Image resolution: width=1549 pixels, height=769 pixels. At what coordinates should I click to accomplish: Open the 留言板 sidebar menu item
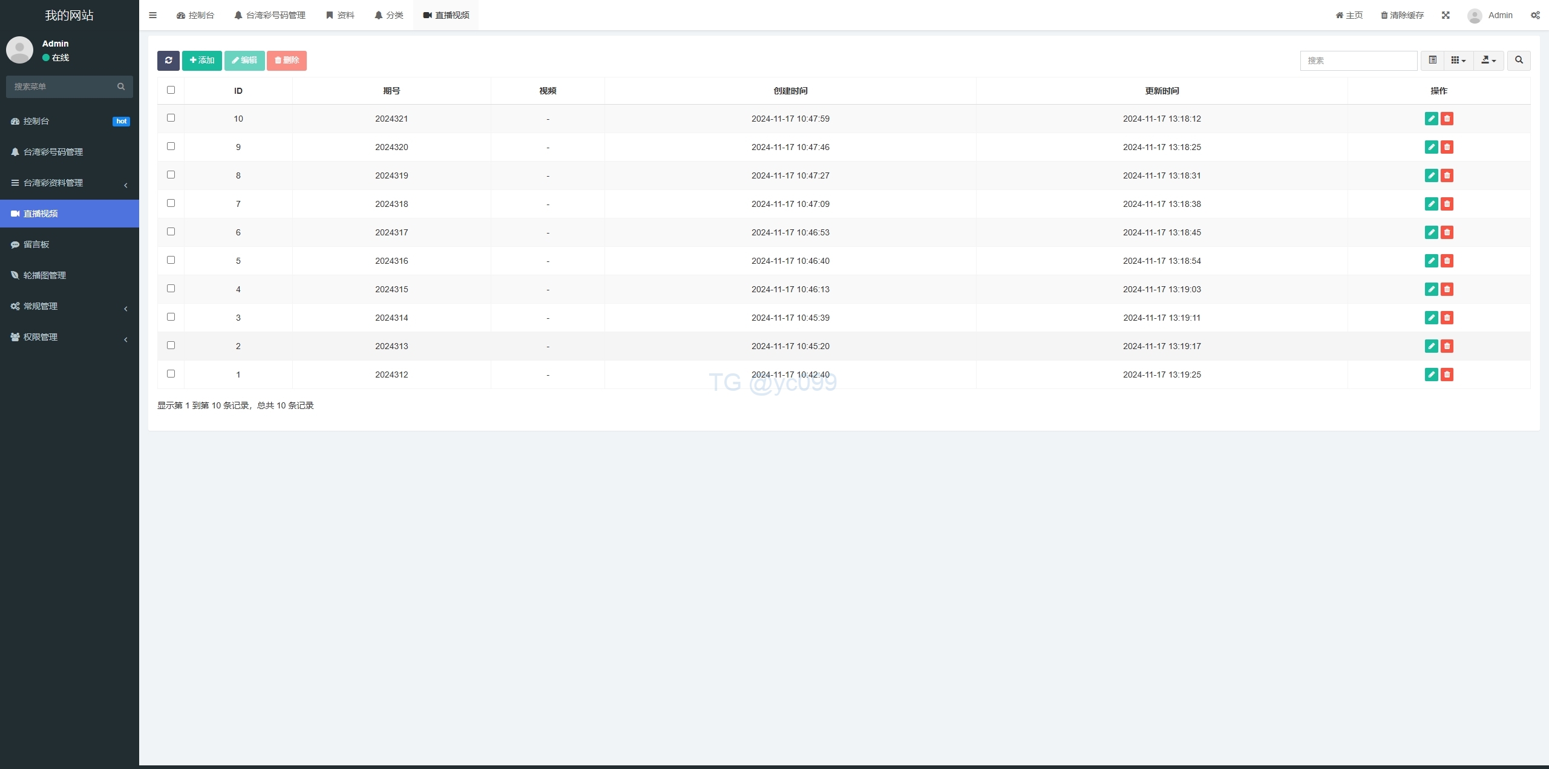[36, 244]
